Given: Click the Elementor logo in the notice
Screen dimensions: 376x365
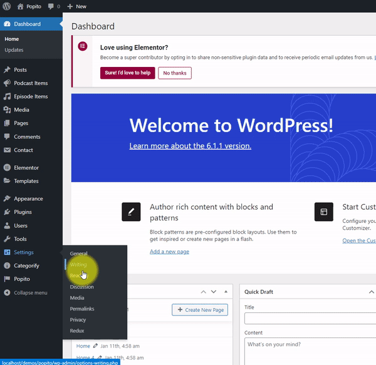Looking at the screenshot, I should (83, 46).
